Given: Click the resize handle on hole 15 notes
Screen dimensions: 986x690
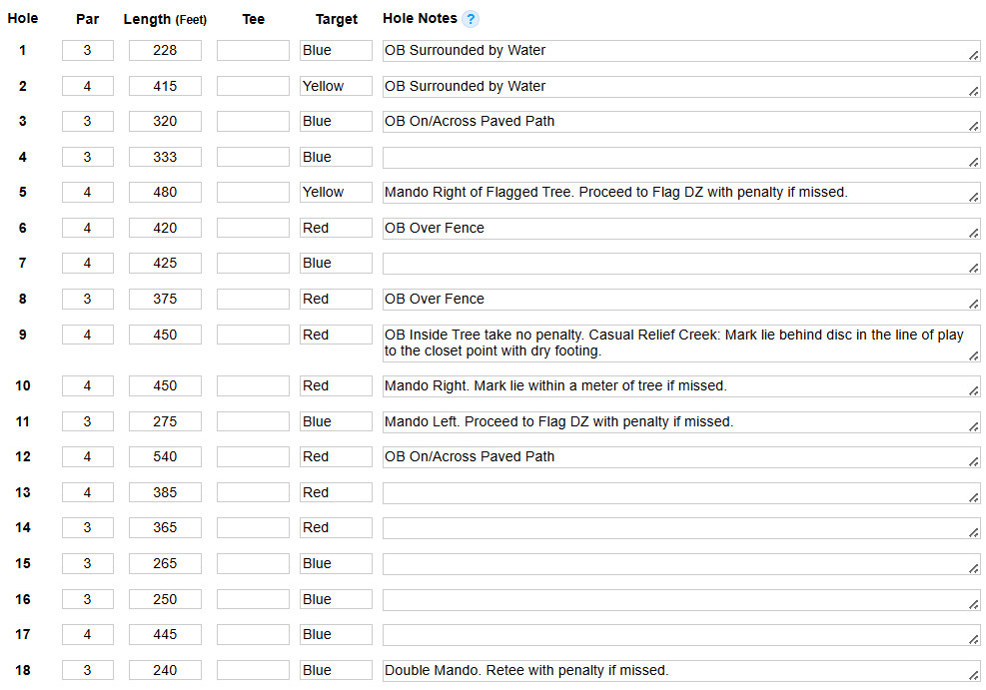Looking at the screenshot, I should tap(973, 569).
